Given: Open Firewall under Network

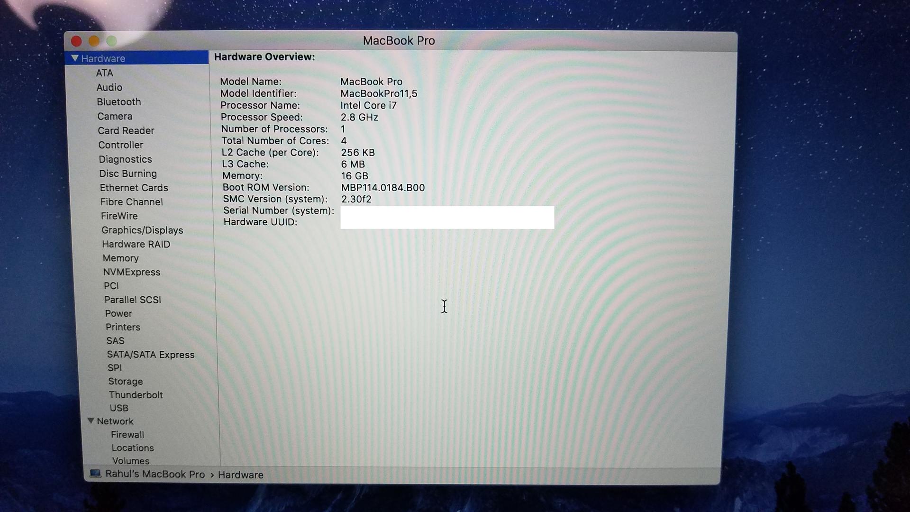Looking at the screenshot, I should point(127,435).
